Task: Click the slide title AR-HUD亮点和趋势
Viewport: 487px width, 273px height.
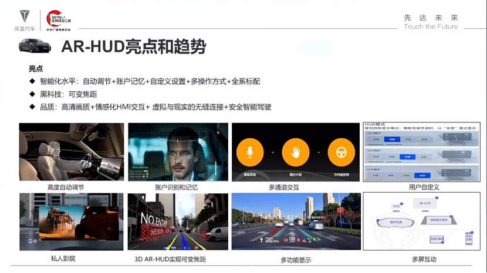Action: 134,47
